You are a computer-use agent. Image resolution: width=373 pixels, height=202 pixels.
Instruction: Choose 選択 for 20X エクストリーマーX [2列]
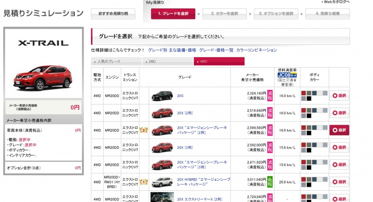point(339,199)
